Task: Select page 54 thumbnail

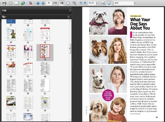Action: coord(45,102)
